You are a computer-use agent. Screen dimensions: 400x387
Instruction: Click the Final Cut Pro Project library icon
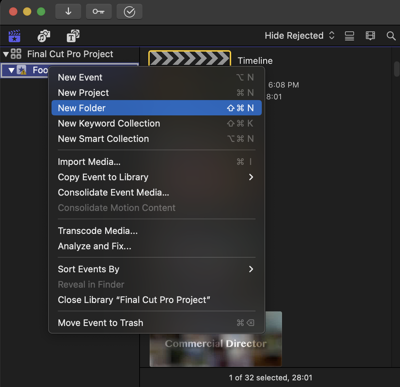(x=16, y=54)
